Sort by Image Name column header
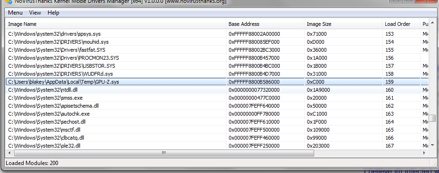Image resolution: width=439 pixels, height=173 pixels. (115, 24)
